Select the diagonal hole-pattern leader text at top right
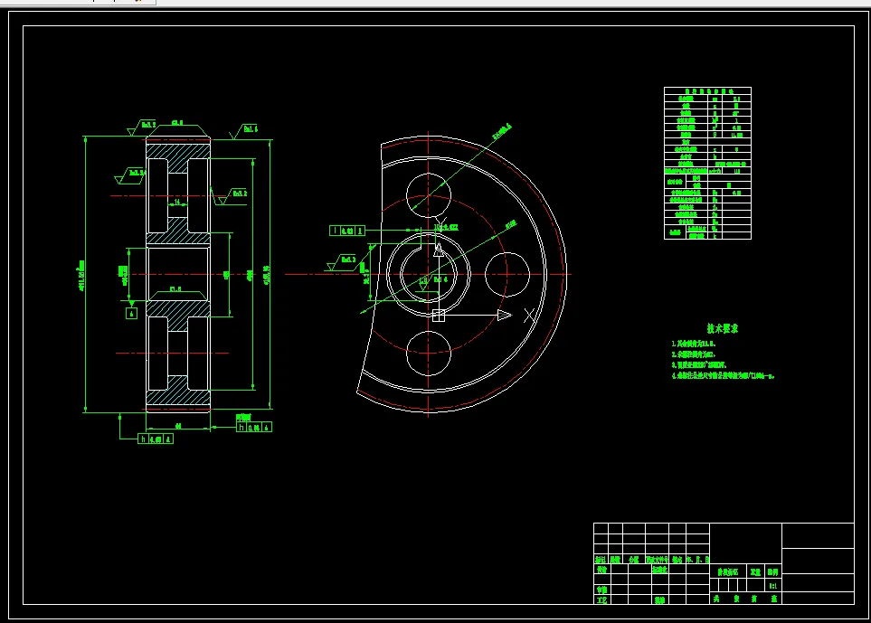Image resolution: width=871 pixels, height=623 pixels. 502,132
